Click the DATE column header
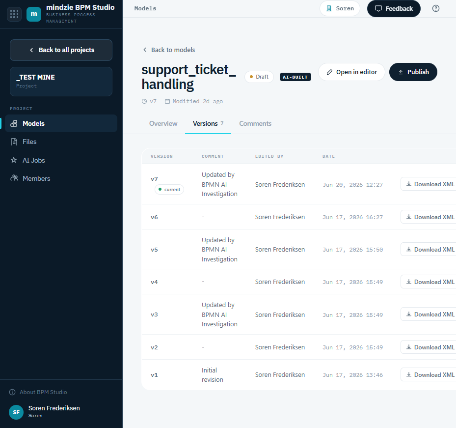Image resolution: width=456 pixels, height=428 pixels. 328,156
